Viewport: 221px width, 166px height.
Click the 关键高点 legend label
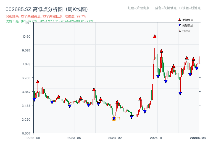click(188, 20)
